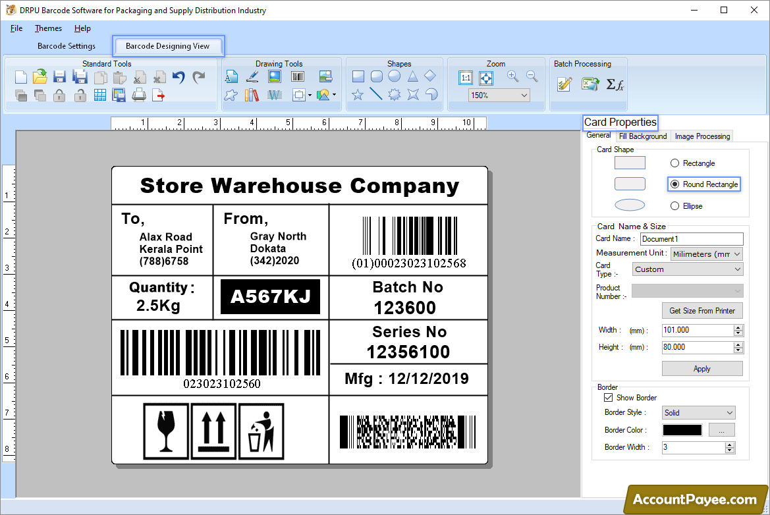The width and height of the screenshot is (770, 515).
Task: Click the Excel import icon in Batch Processing
Action: coord(589,84)
